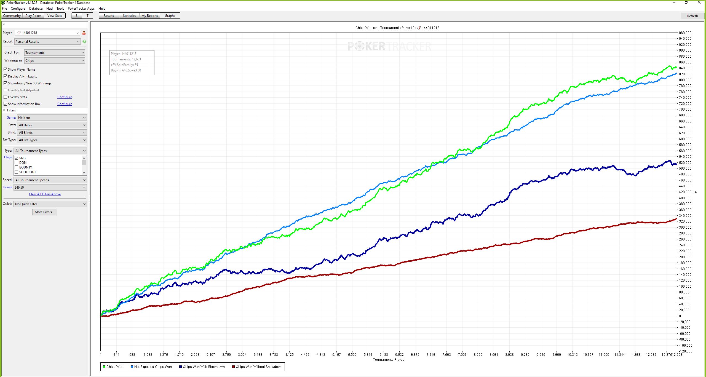Enable the Overlay Stats checkbox
This screenshot has height=377, width=706.
[5, 97]
